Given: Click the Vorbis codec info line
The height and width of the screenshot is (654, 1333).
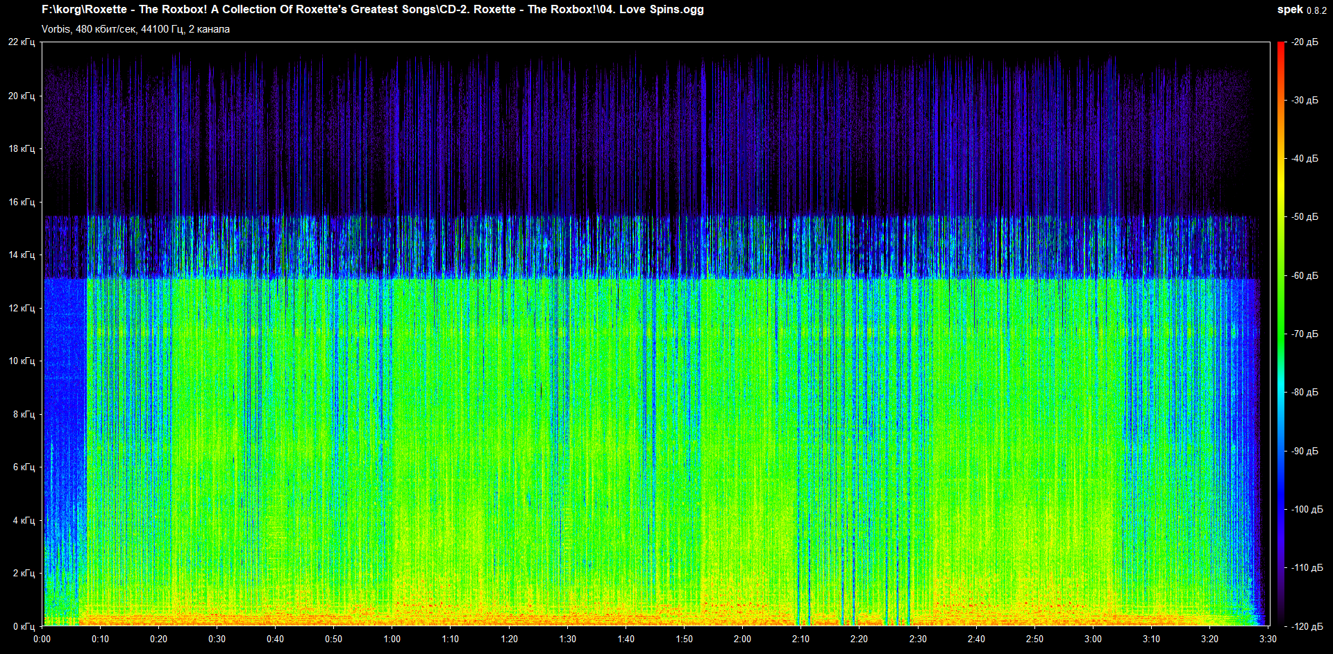Looking at the screenshot, I should click(x=135, y=29).
